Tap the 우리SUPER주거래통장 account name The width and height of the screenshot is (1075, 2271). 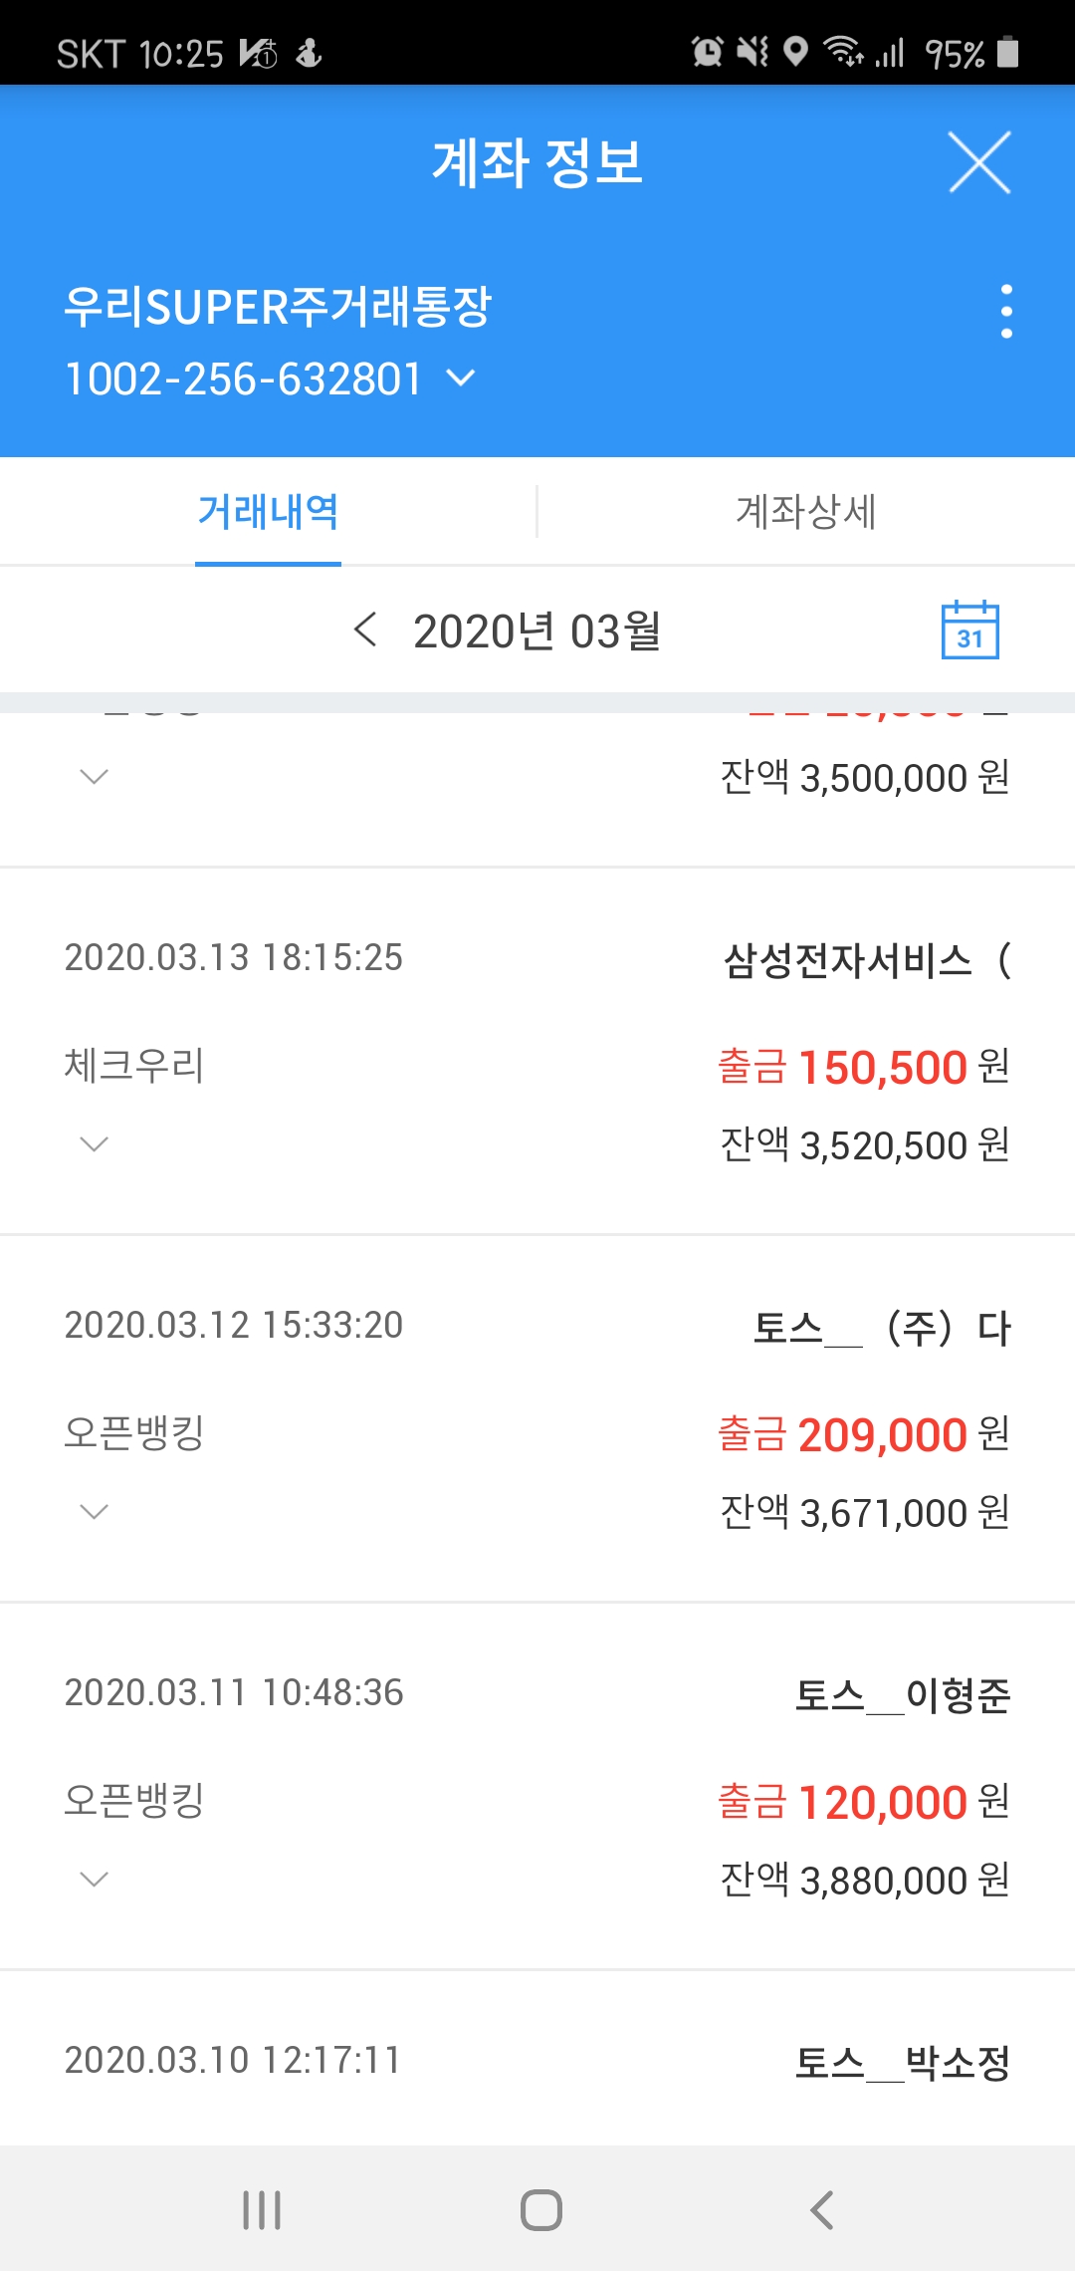pos(278,306)
